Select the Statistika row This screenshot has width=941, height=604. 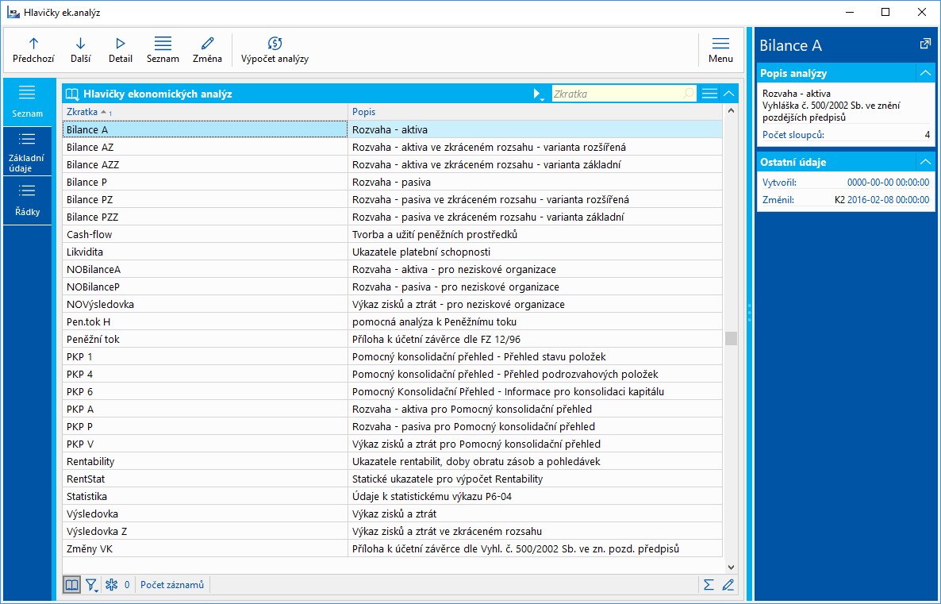point(393,497)
